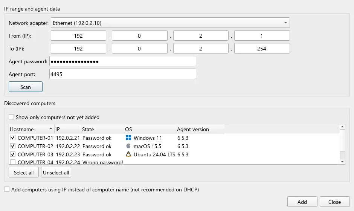Click the To IP second octet field
This screenshot has width=354, height=211.
139,49
